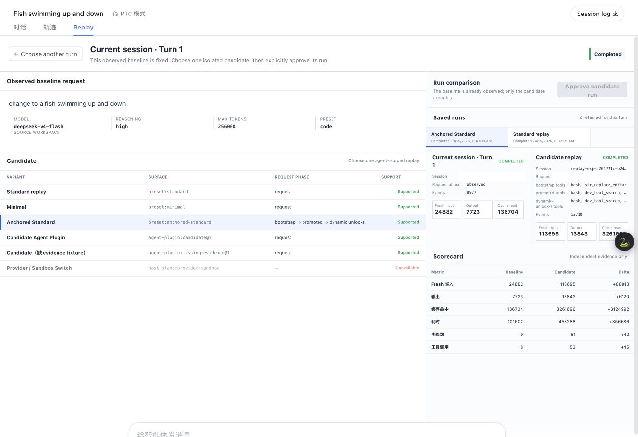
Task: Click the Candidate replay heading
Action: (x=559, y=157)
